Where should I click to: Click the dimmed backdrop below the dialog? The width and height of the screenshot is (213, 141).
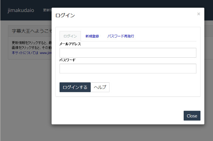(106, 133)
